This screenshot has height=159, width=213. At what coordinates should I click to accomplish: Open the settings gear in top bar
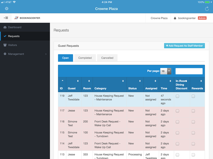[7, 9]
